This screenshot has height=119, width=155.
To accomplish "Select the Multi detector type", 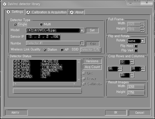I will (41, 24).
